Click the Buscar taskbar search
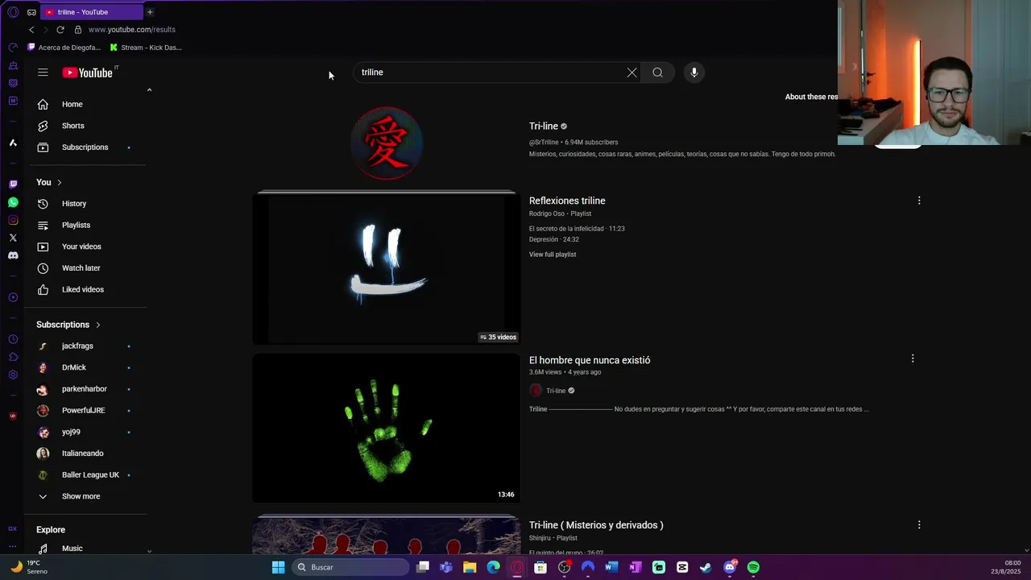Screen dimensions: 1031x580 click(351, 567)
